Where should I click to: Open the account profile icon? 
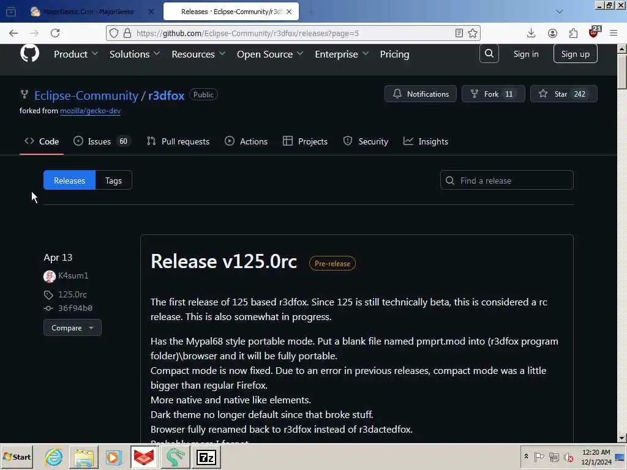pos(552,33)
